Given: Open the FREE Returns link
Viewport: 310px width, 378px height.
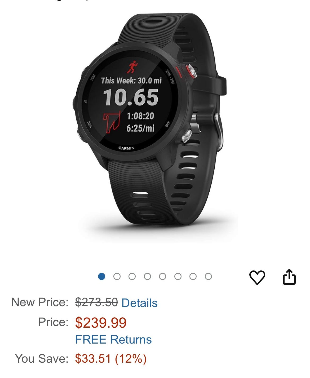Looking at the screenshot, I should [x=113, y=339].
